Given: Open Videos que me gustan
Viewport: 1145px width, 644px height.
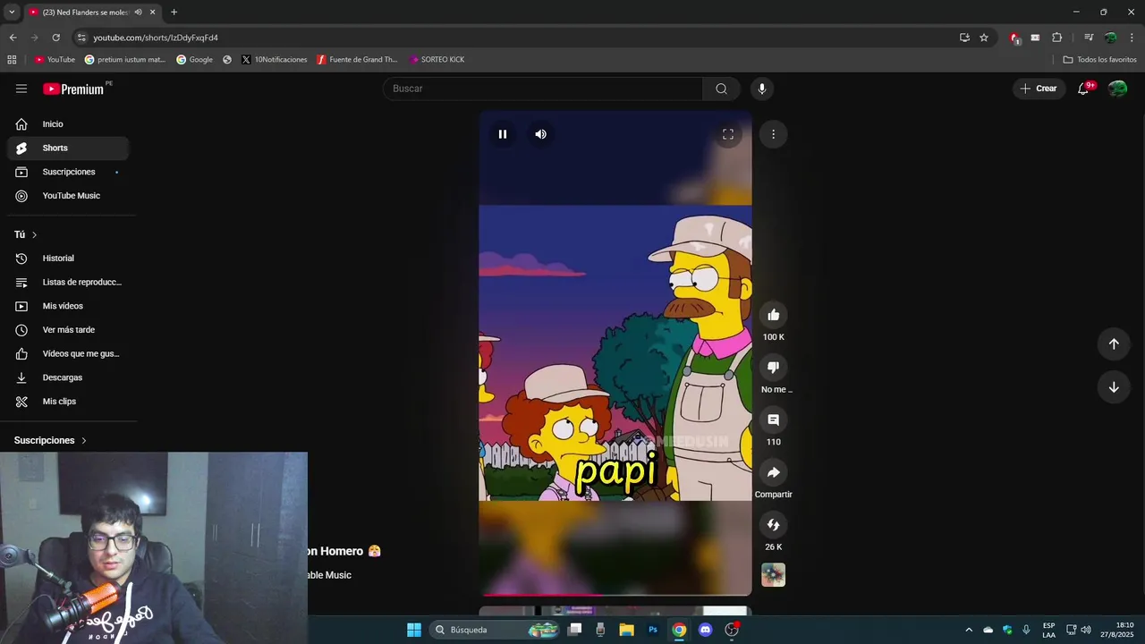Looking at the screenshot, I should point(68,353).
